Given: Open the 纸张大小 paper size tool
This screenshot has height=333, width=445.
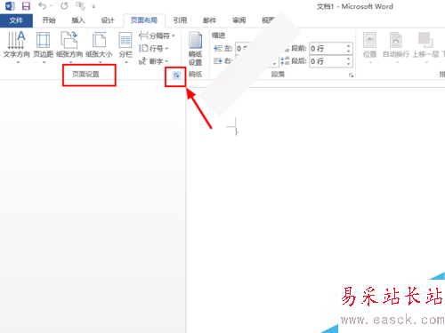Looking at the screenshot, I should coord(99,47).
